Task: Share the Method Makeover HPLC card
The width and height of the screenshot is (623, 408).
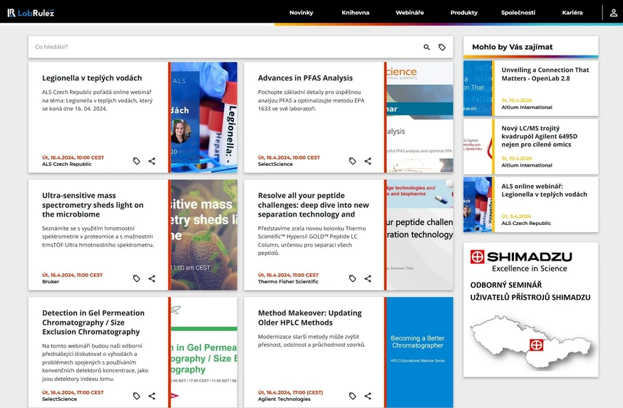Action: coord(368,396)
